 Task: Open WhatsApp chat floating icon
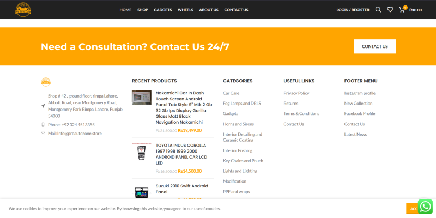coord(425,207)
